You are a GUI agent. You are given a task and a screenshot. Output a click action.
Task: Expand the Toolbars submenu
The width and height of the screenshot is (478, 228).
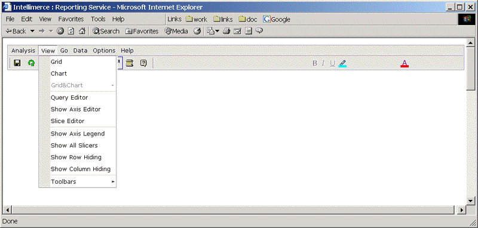click(78, 181)
